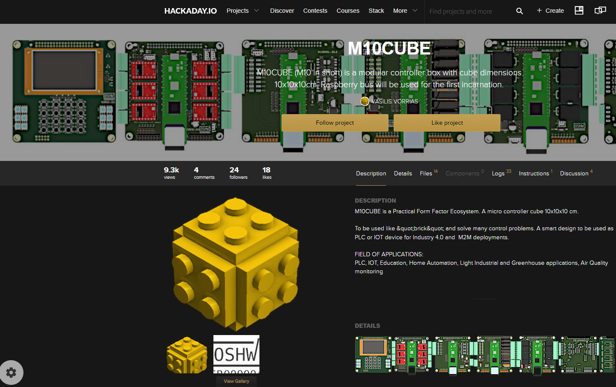Click the settings gear icon
Viewport: 616px width, 387px height.
click(11, 373)
